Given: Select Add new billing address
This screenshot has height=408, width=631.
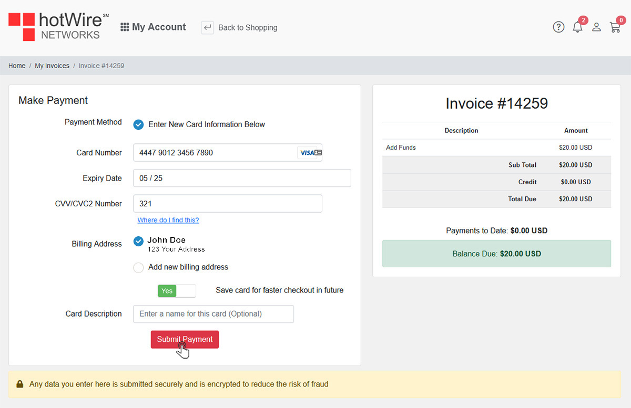Looking at the screenshot, I should tap(138, 267).
